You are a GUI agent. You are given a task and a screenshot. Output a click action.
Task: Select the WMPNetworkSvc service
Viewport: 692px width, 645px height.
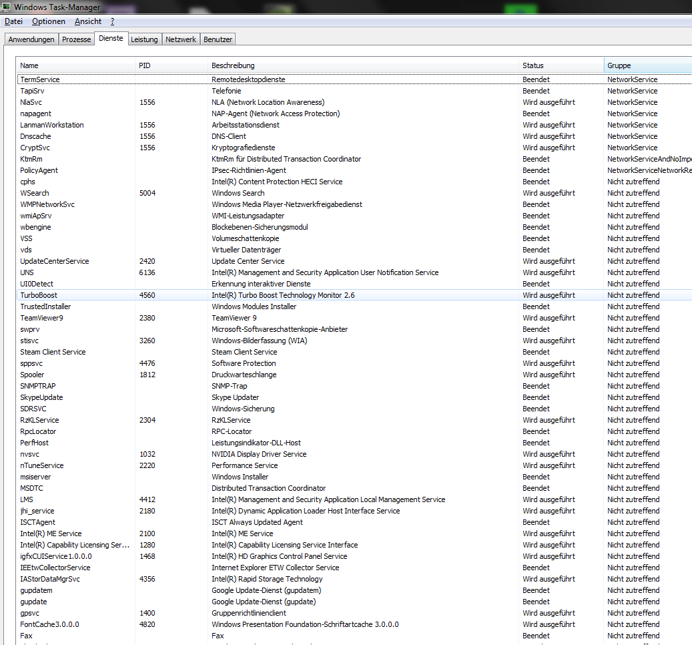coord(354,204)
